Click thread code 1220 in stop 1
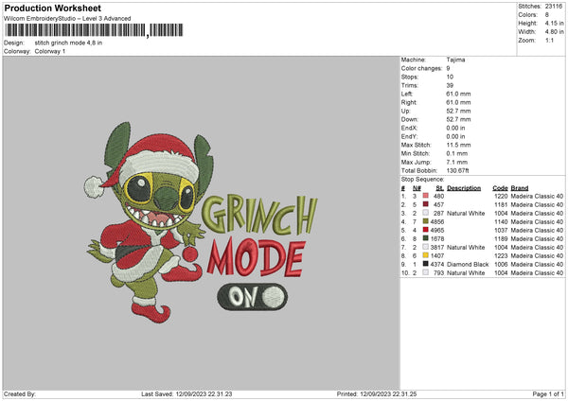The image size is (568, 401). coord(501,196)
